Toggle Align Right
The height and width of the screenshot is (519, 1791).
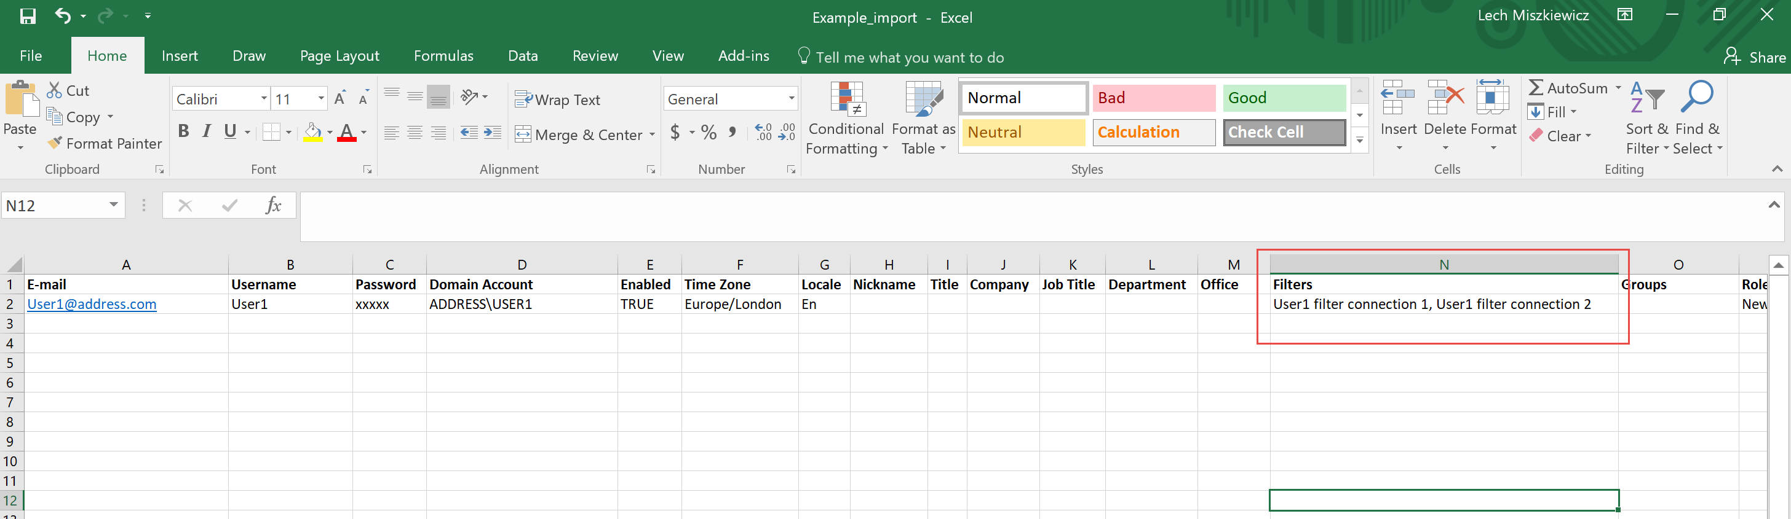coord(439,133)
